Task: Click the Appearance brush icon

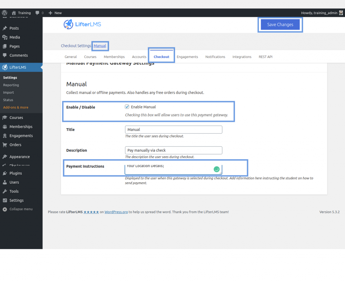Action: click(x=5, y=157)
